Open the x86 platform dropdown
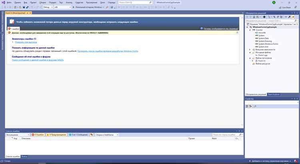 (x=62, y=7)
